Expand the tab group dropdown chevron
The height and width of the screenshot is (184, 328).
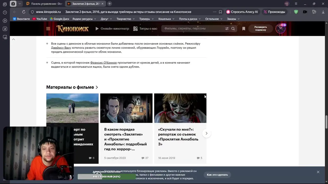pos(20,4)
